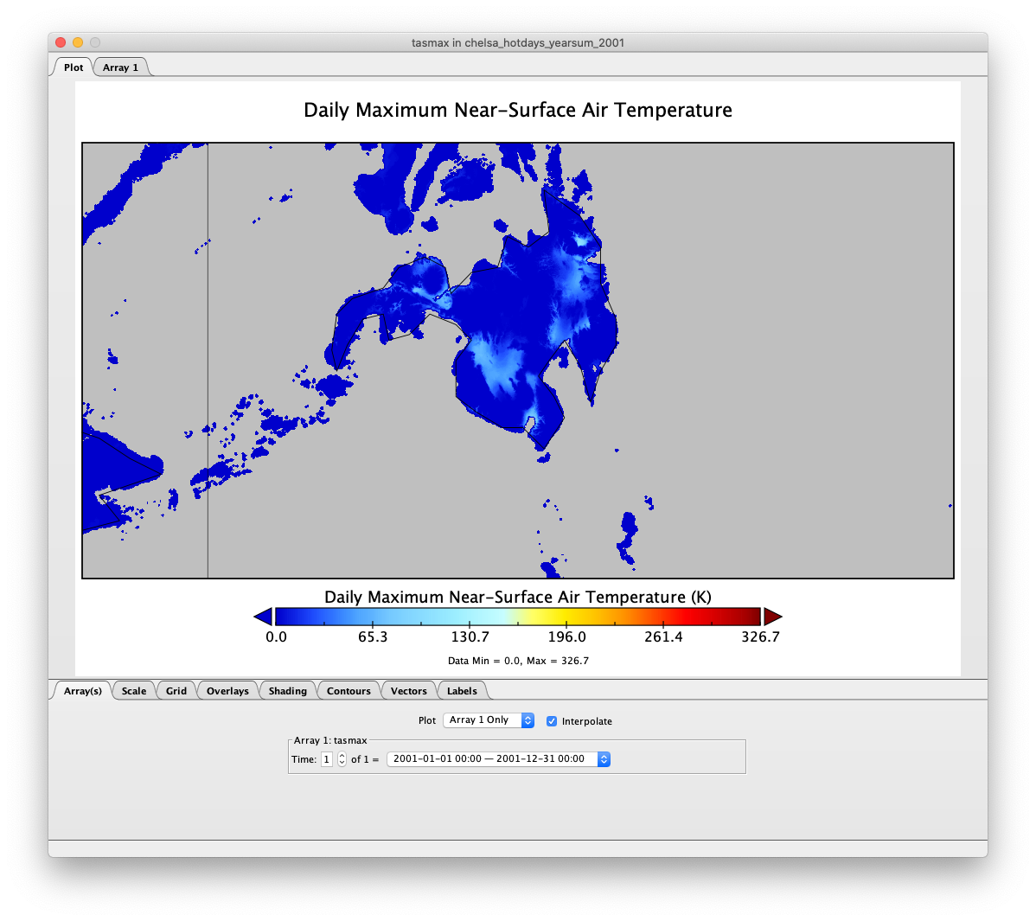This screenshot has height=921, width=1036.
Task: Click the Time index input field
Action: tap(327, 759)
